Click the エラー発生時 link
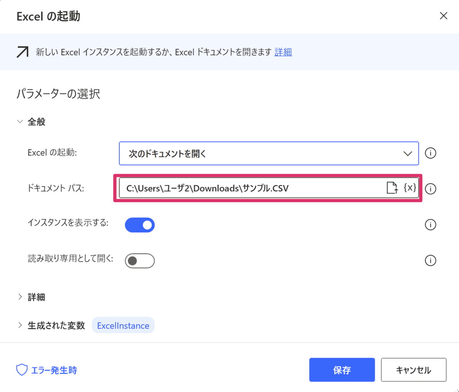This screenshot has width=459, height=392. click(x=54, y=370)
